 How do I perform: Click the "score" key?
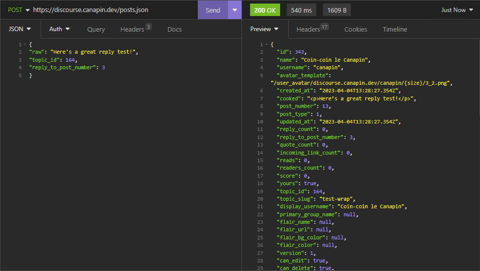(x=287, y=176)
